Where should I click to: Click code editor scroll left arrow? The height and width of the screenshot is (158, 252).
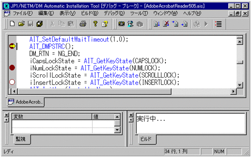click(15, 91)
